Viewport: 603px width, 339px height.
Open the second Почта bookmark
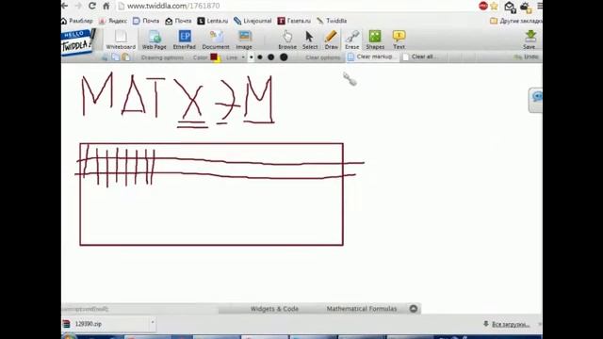(178, 21)
